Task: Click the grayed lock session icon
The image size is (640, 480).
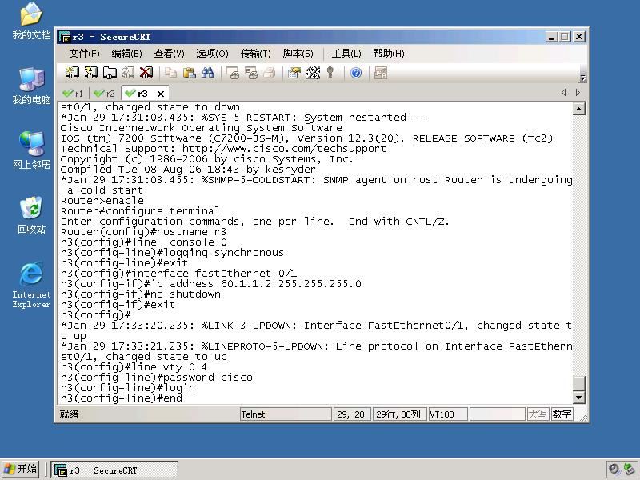Action: tap(381, 73)
